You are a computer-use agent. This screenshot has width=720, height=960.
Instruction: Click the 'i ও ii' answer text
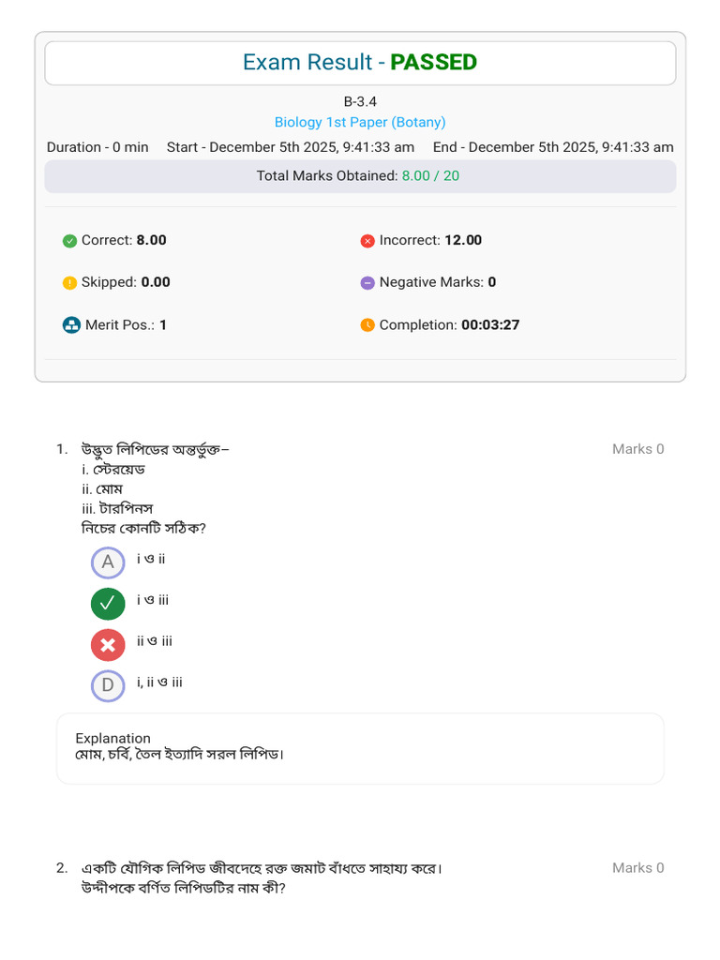tap(151, 559)
